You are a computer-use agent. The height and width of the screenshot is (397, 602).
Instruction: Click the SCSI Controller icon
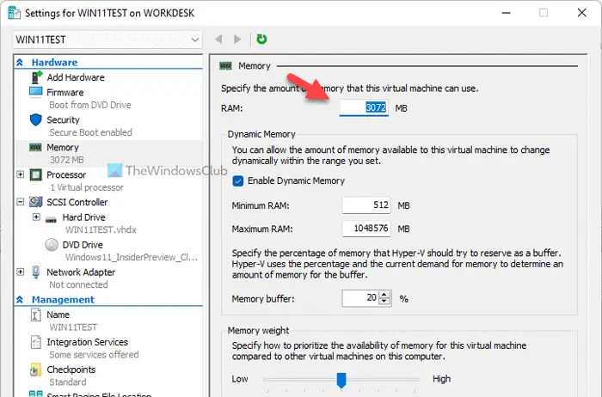(36, 202)
